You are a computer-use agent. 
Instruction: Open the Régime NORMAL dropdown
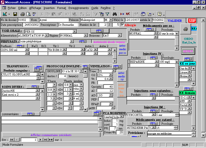coord(85,35)
